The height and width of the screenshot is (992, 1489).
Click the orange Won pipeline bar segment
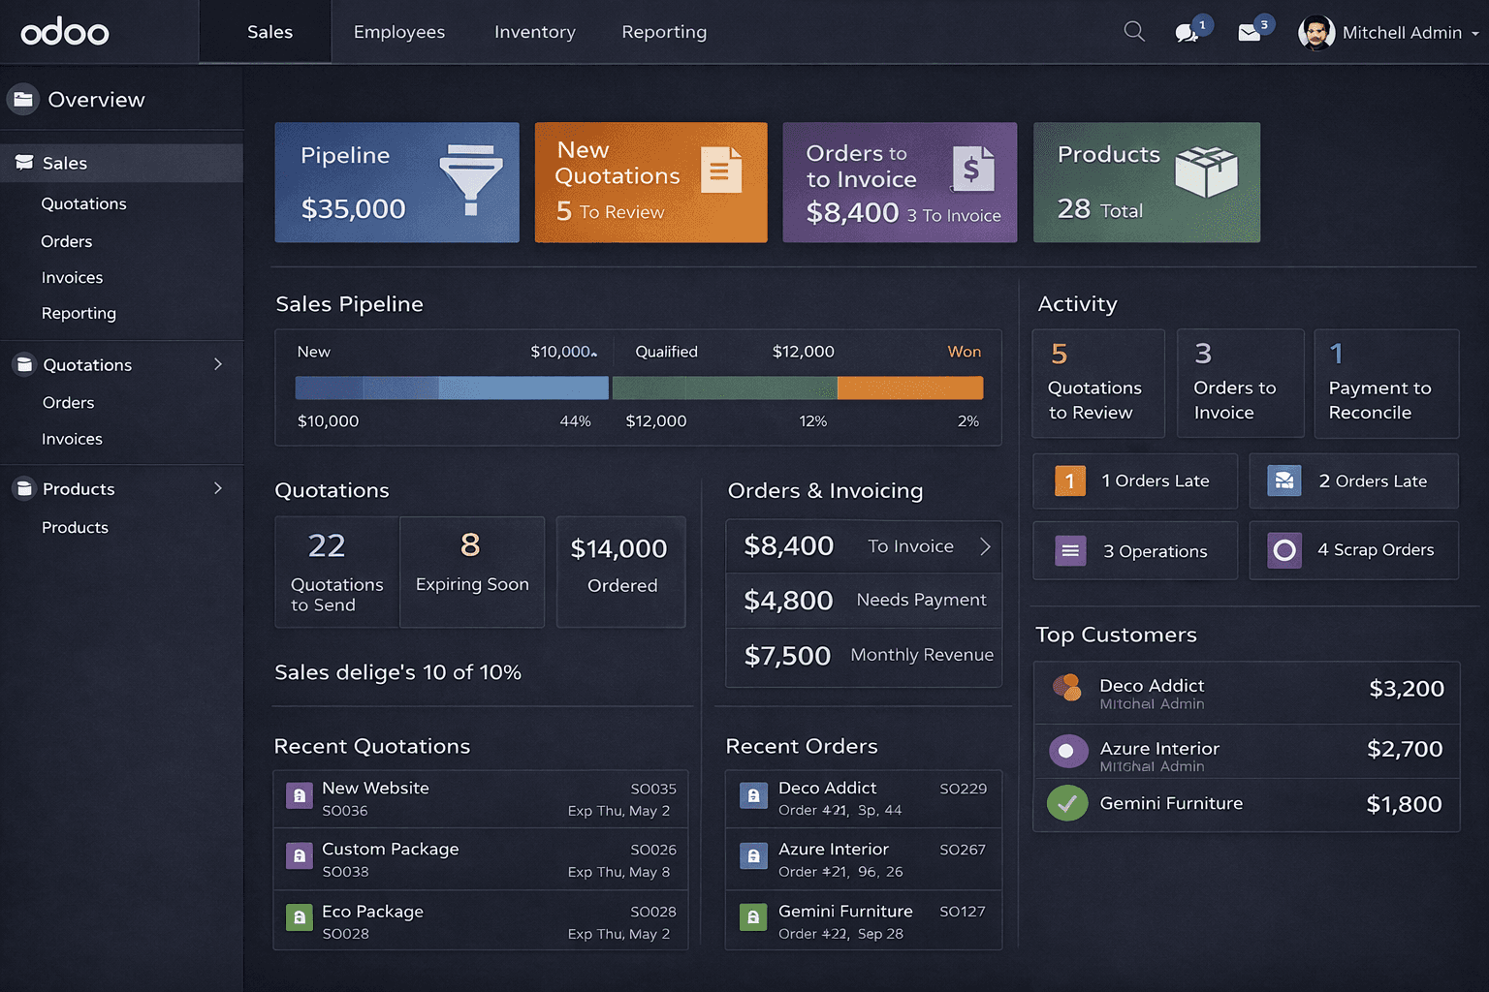pyautogui.click(x=909, y=388)
